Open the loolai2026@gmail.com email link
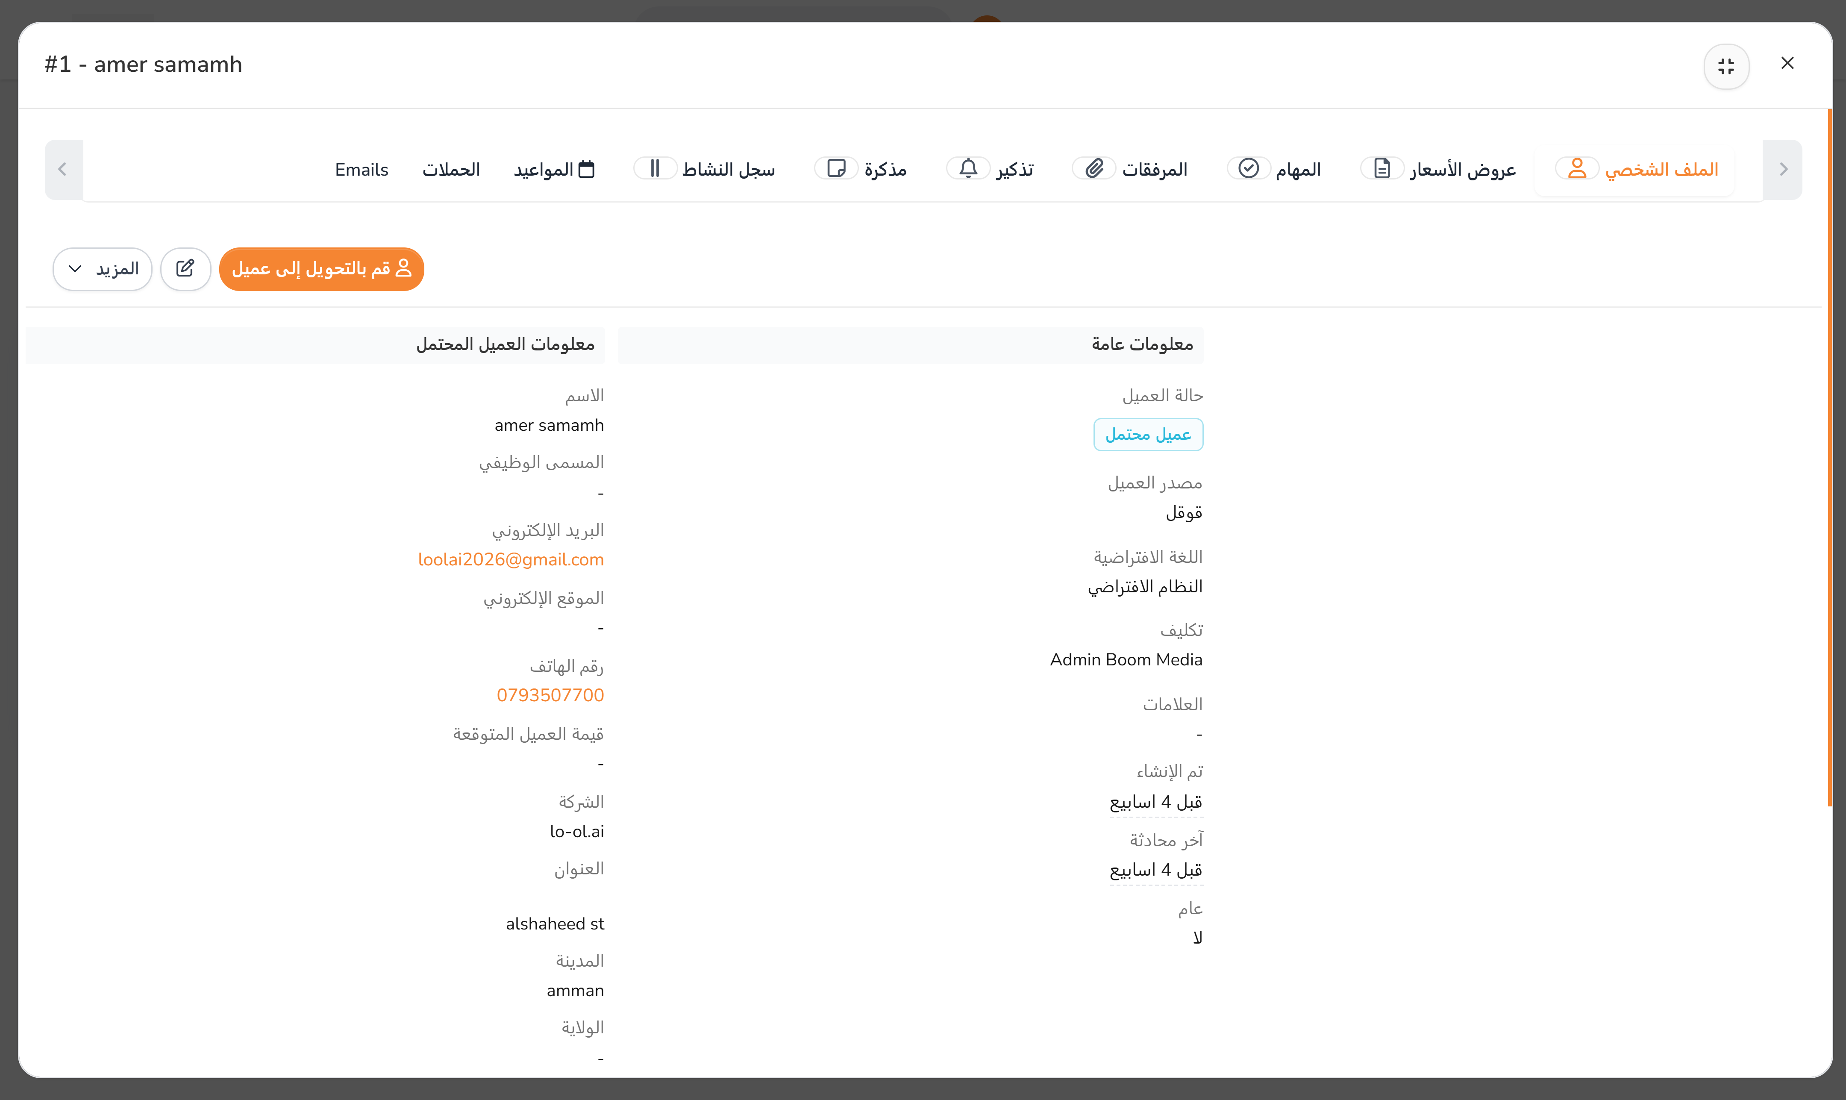The width and height of the screenshot is (1846, 1100). (511, 559)
